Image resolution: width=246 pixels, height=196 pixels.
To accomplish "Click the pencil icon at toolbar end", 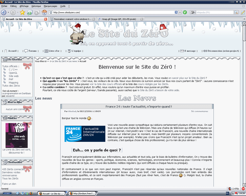I will 243,12.
